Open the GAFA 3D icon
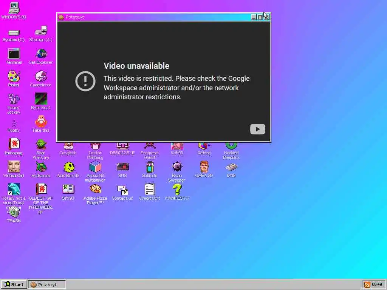387x290 pixels. (x=204, y=167)
